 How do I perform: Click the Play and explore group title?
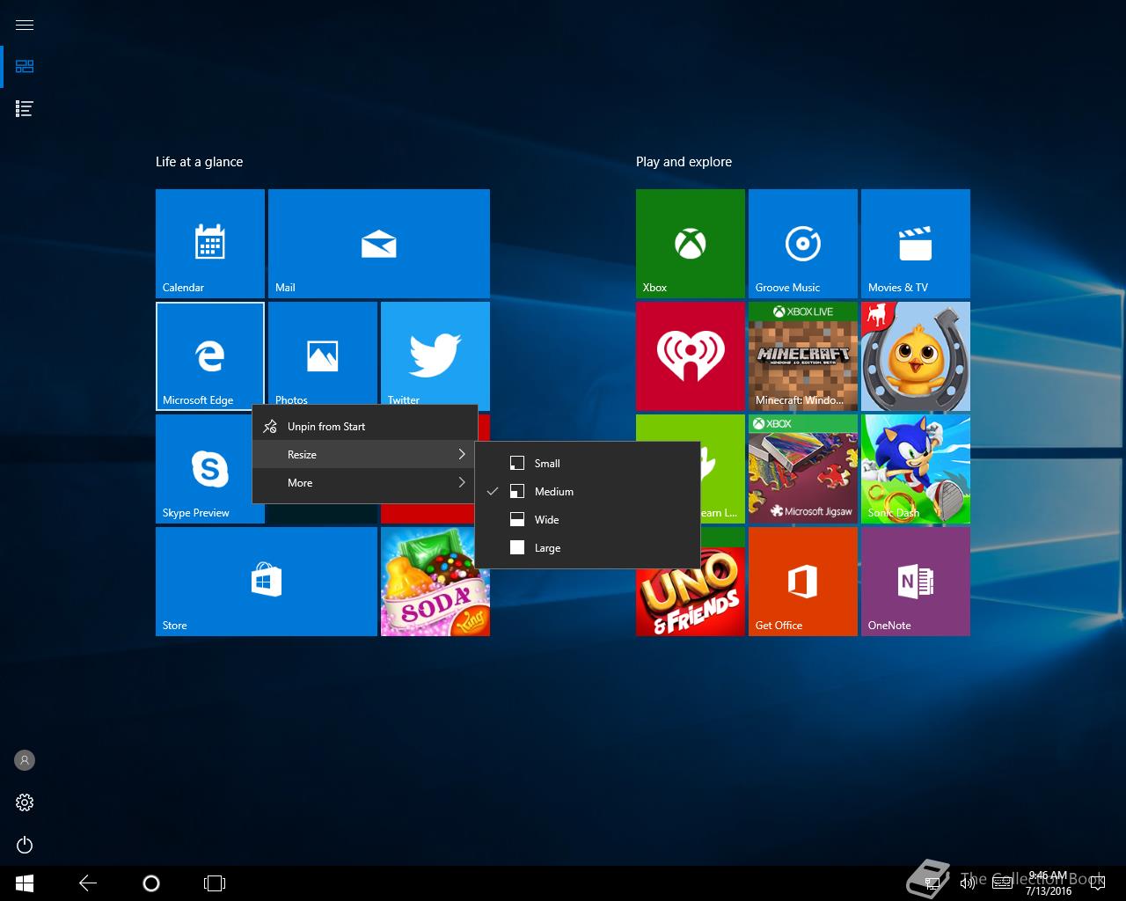point(684,162)
